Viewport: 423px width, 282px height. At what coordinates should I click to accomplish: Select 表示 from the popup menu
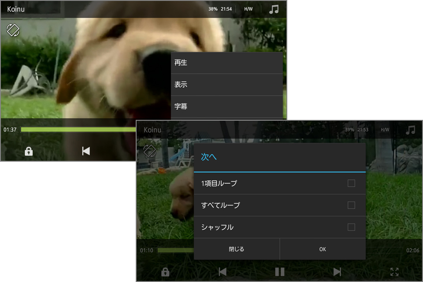click(x=226, y=85)
